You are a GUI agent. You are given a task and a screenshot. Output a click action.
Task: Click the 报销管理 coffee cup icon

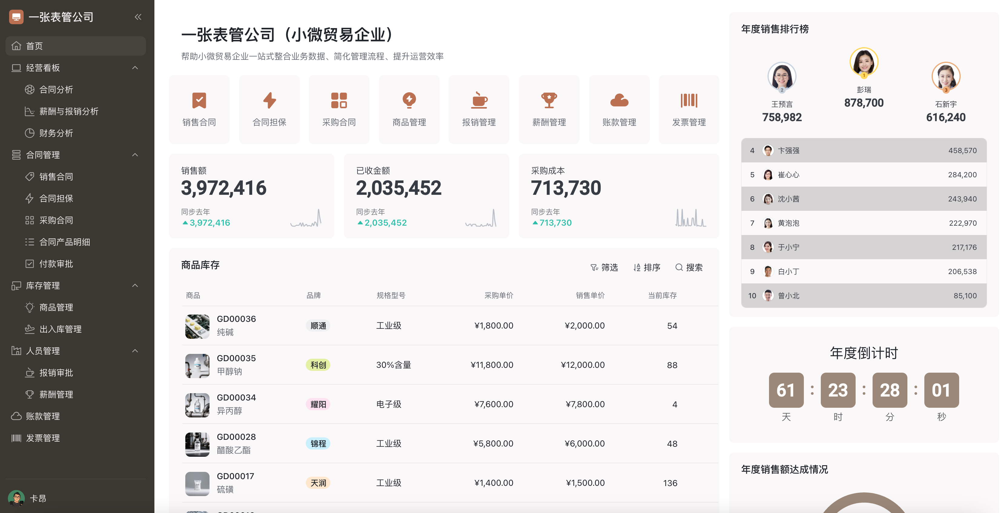click(x=479, y=100)
